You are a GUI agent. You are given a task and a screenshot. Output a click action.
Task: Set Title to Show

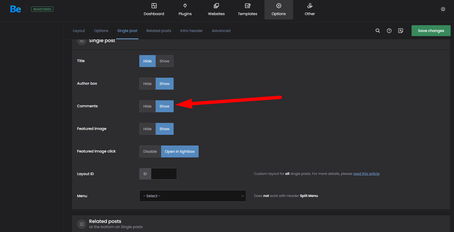[164, 61]
